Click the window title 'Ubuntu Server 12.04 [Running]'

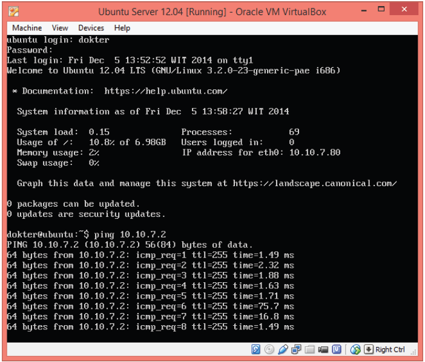point(162,11)
